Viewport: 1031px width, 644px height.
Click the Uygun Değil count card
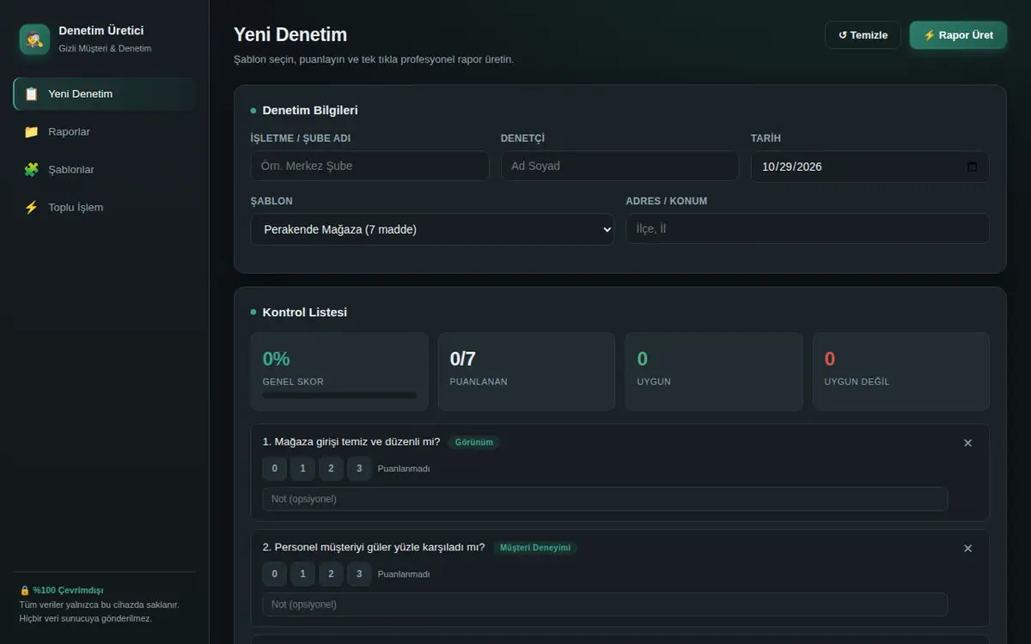coord(900,371)
